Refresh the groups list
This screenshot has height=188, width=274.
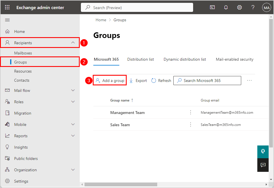[x=161, y=80]
